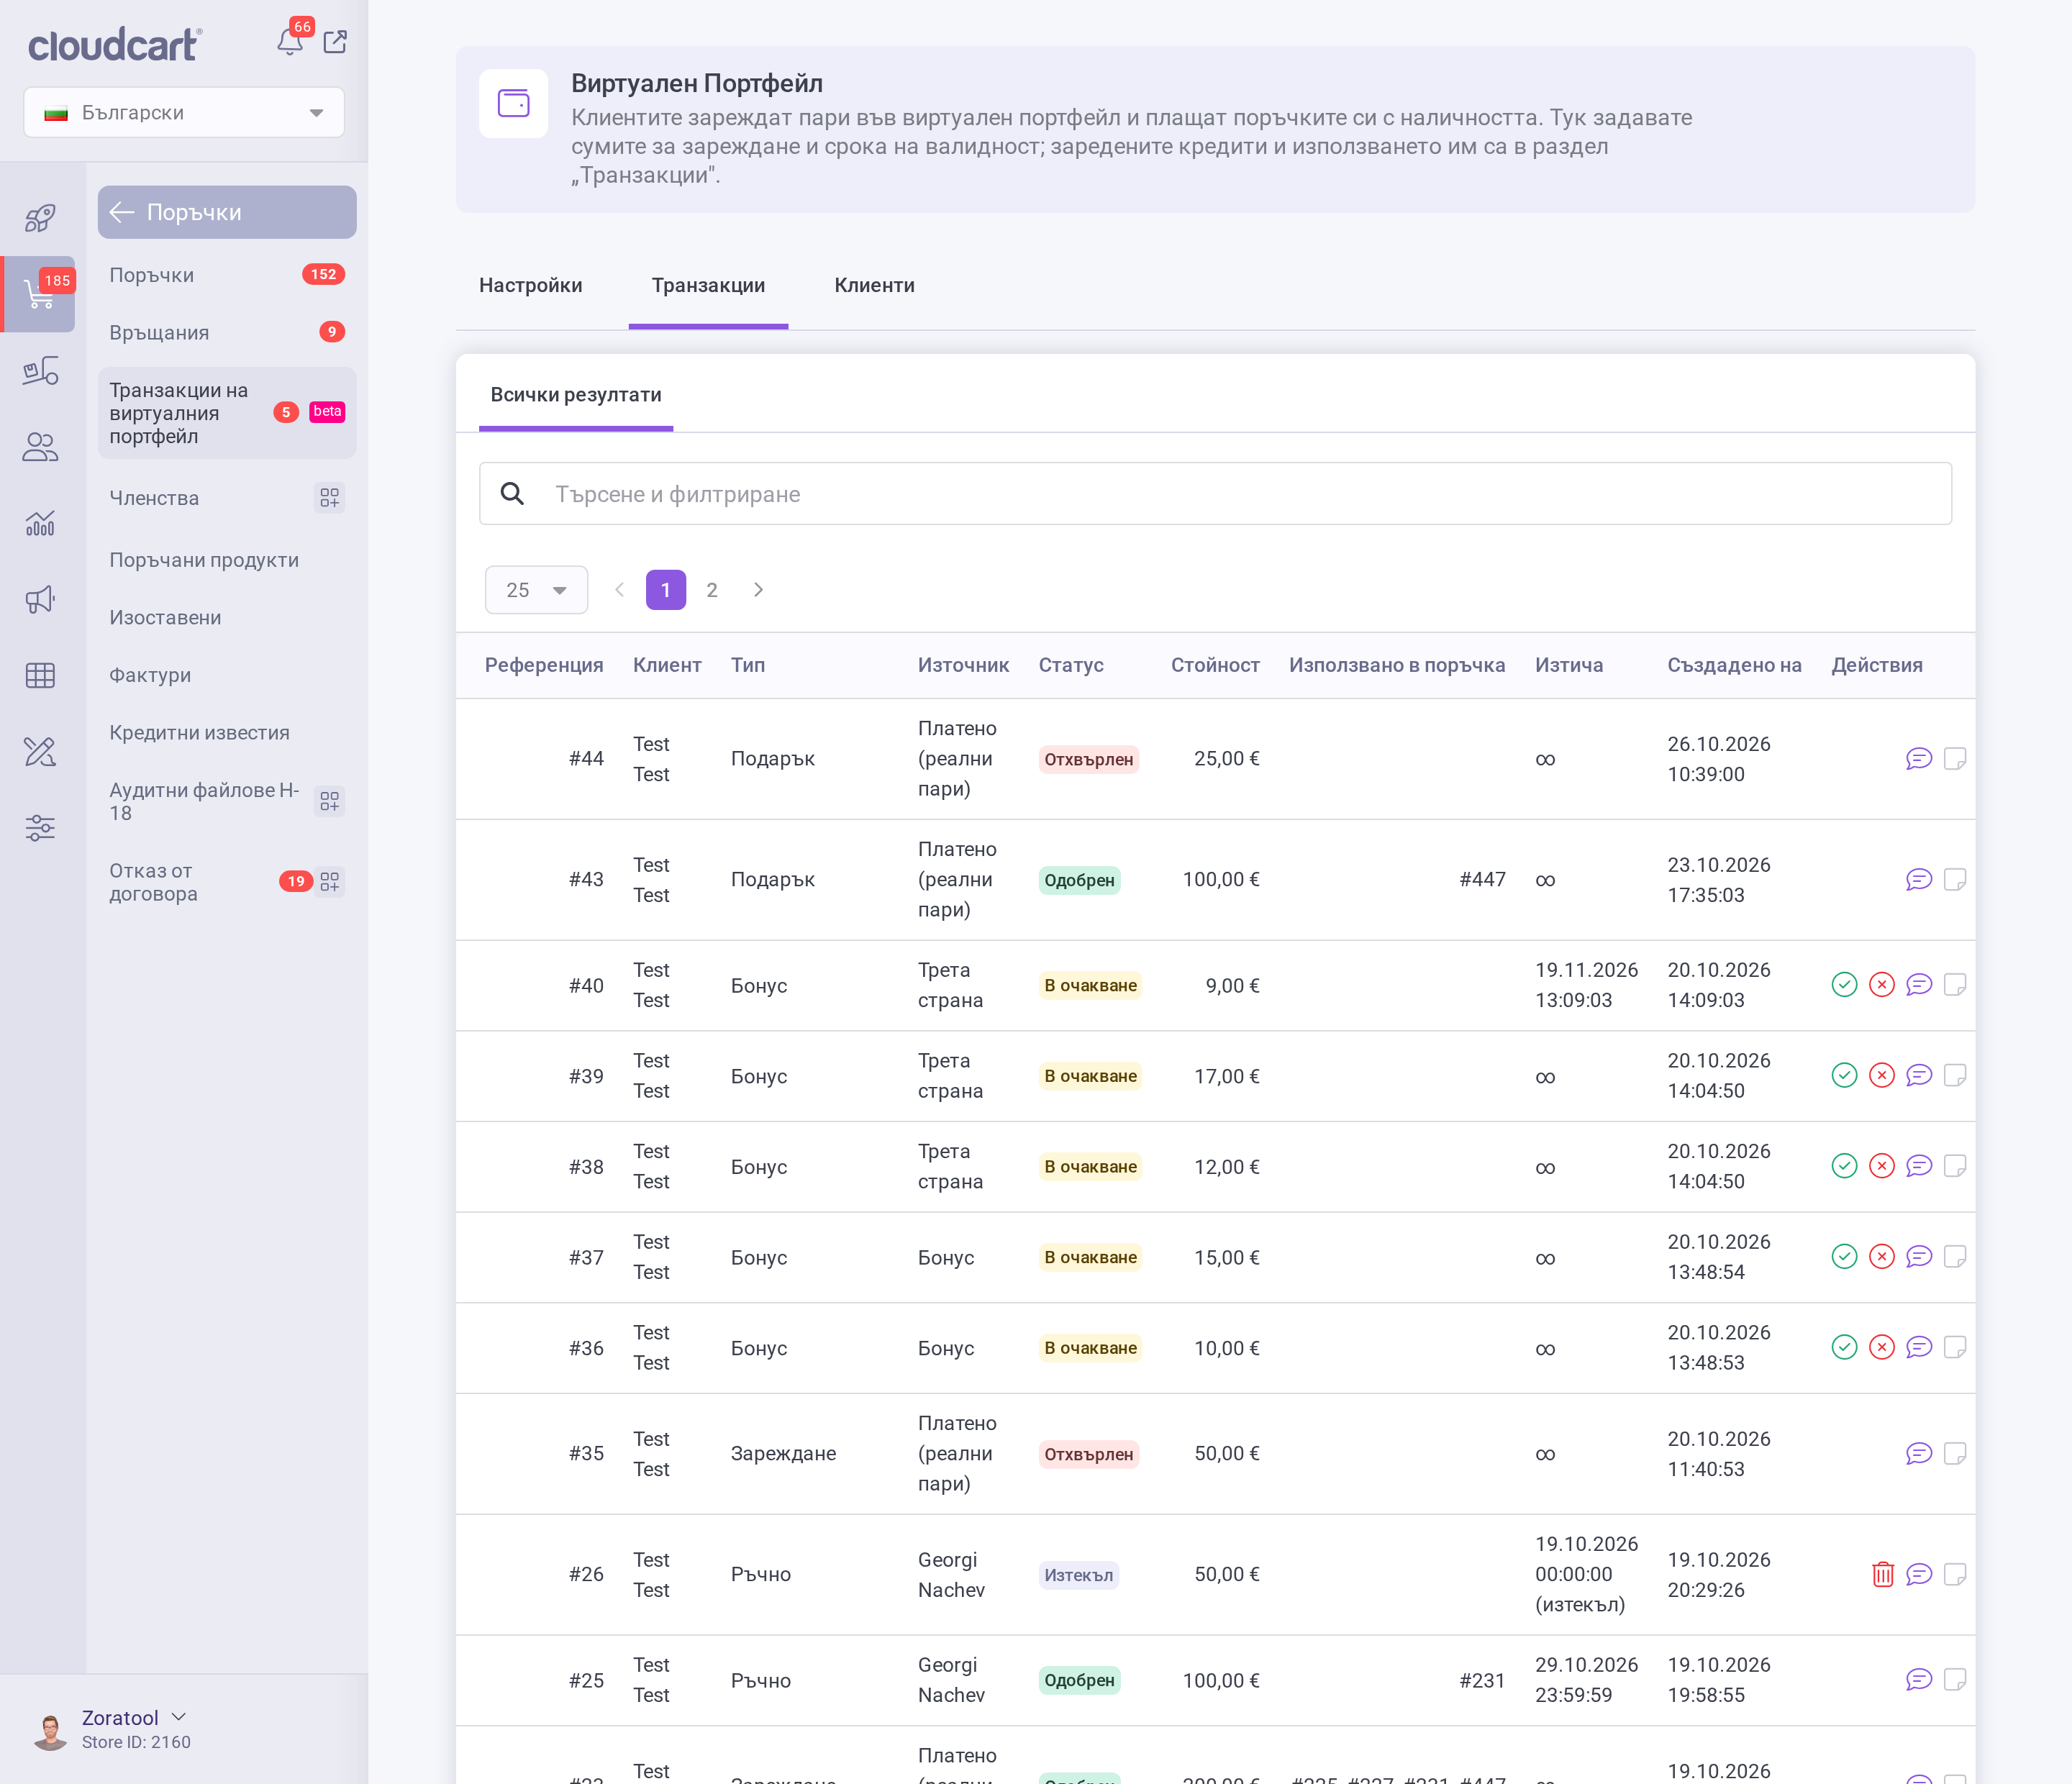Click the cloudcart logo

tap(115, 44)
